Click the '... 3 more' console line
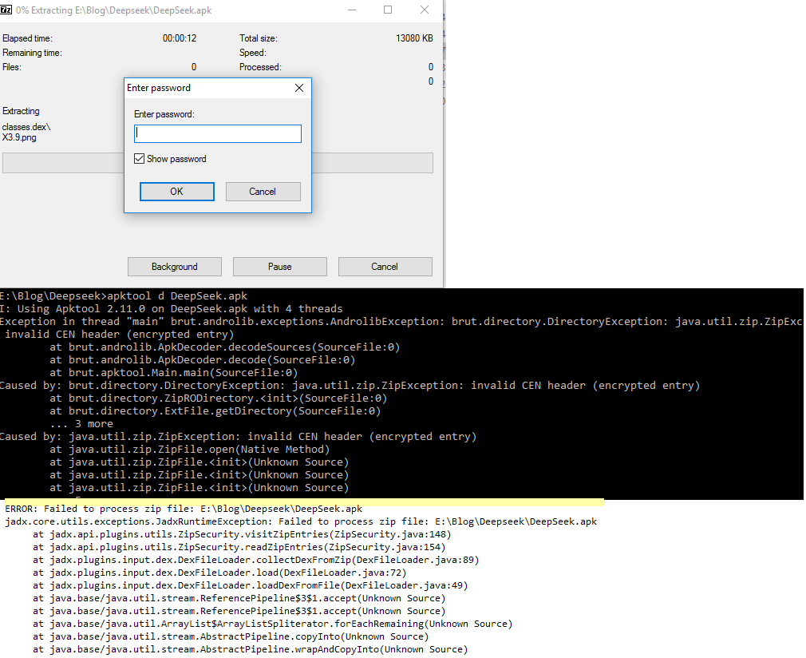Screen dimensions: 806x658 click(x=81, y=424)
